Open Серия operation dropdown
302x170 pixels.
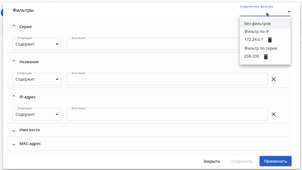[x=37, y=44]
